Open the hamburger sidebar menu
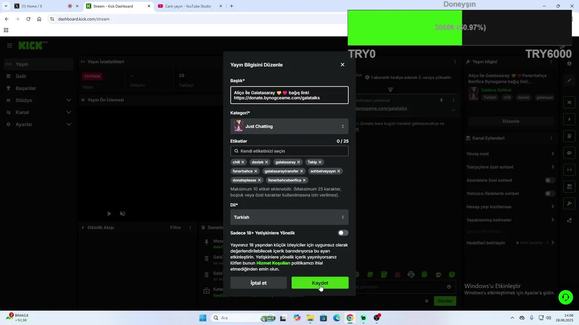The height and width of the screenshot is (325, 579). 9,46
